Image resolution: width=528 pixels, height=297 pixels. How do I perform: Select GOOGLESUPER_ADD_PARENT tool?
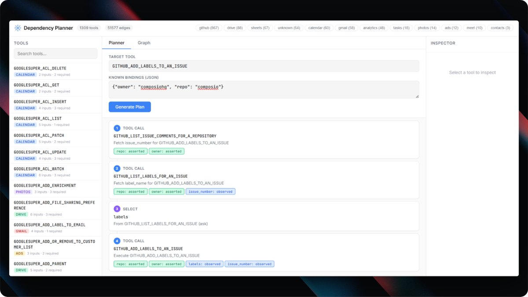point(55,267)
